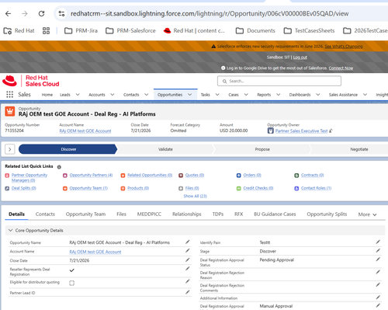The image size is (388, 310).
Task: Toggle Eligible for distributor quoting checkbox
Action: pyautogui.click(x=71, y=283)
